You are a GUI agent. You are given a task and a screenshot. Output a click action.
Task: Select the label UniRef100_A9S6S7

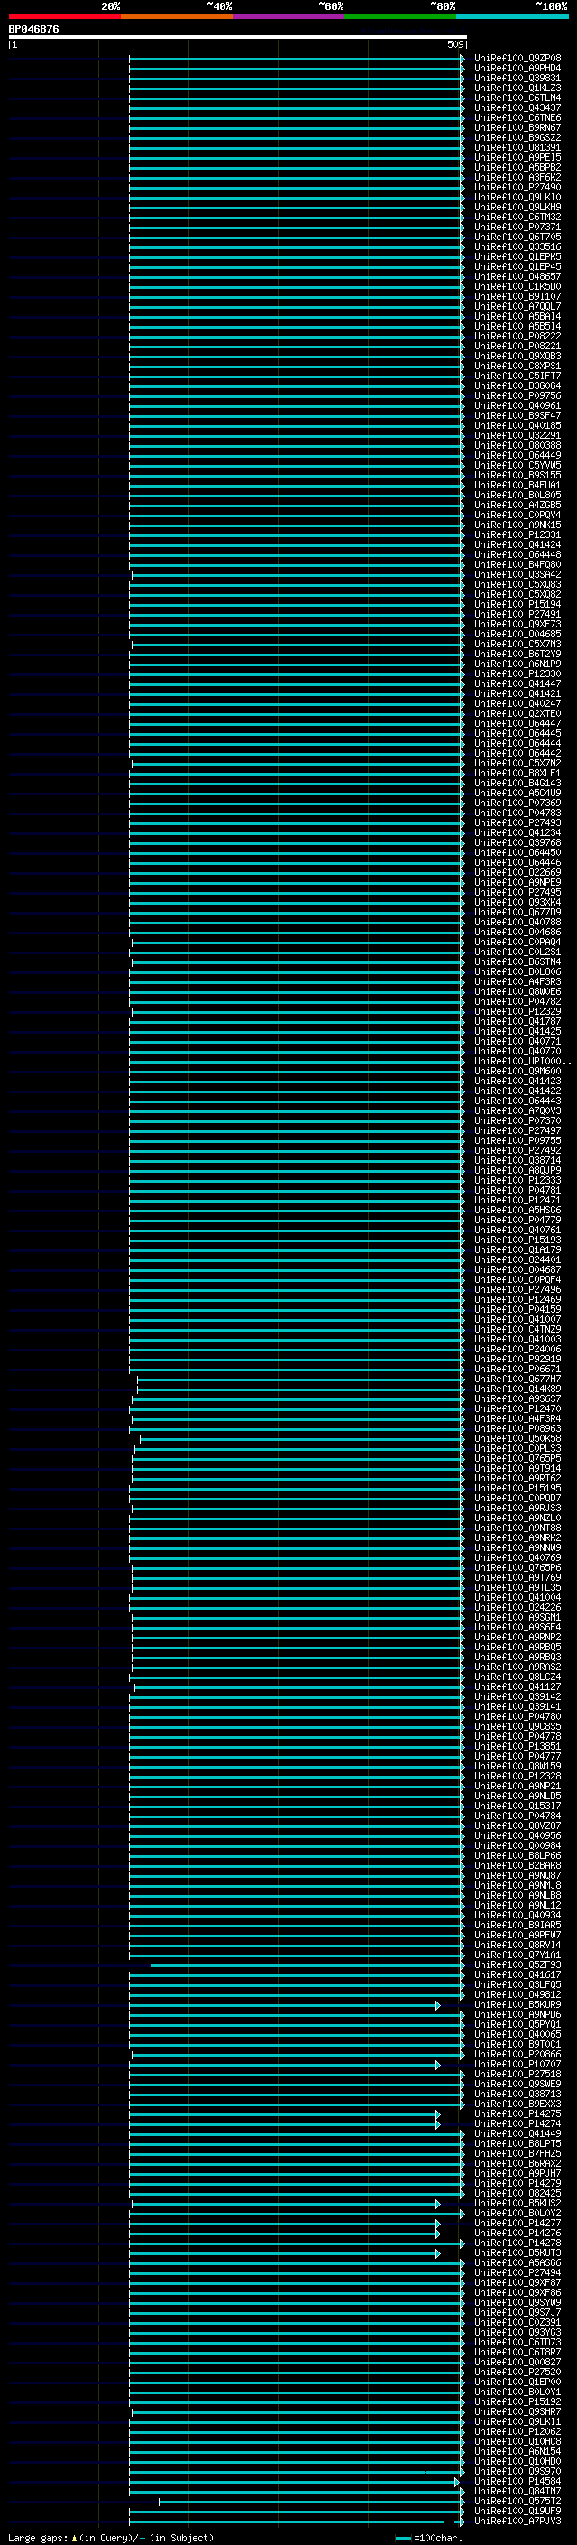pyautogui.click(x=517, y=1399)
